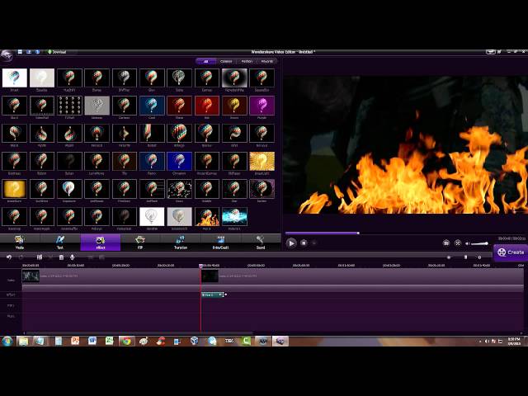
Task: Open the Edit clip tool icon
Action: (40, 257)
